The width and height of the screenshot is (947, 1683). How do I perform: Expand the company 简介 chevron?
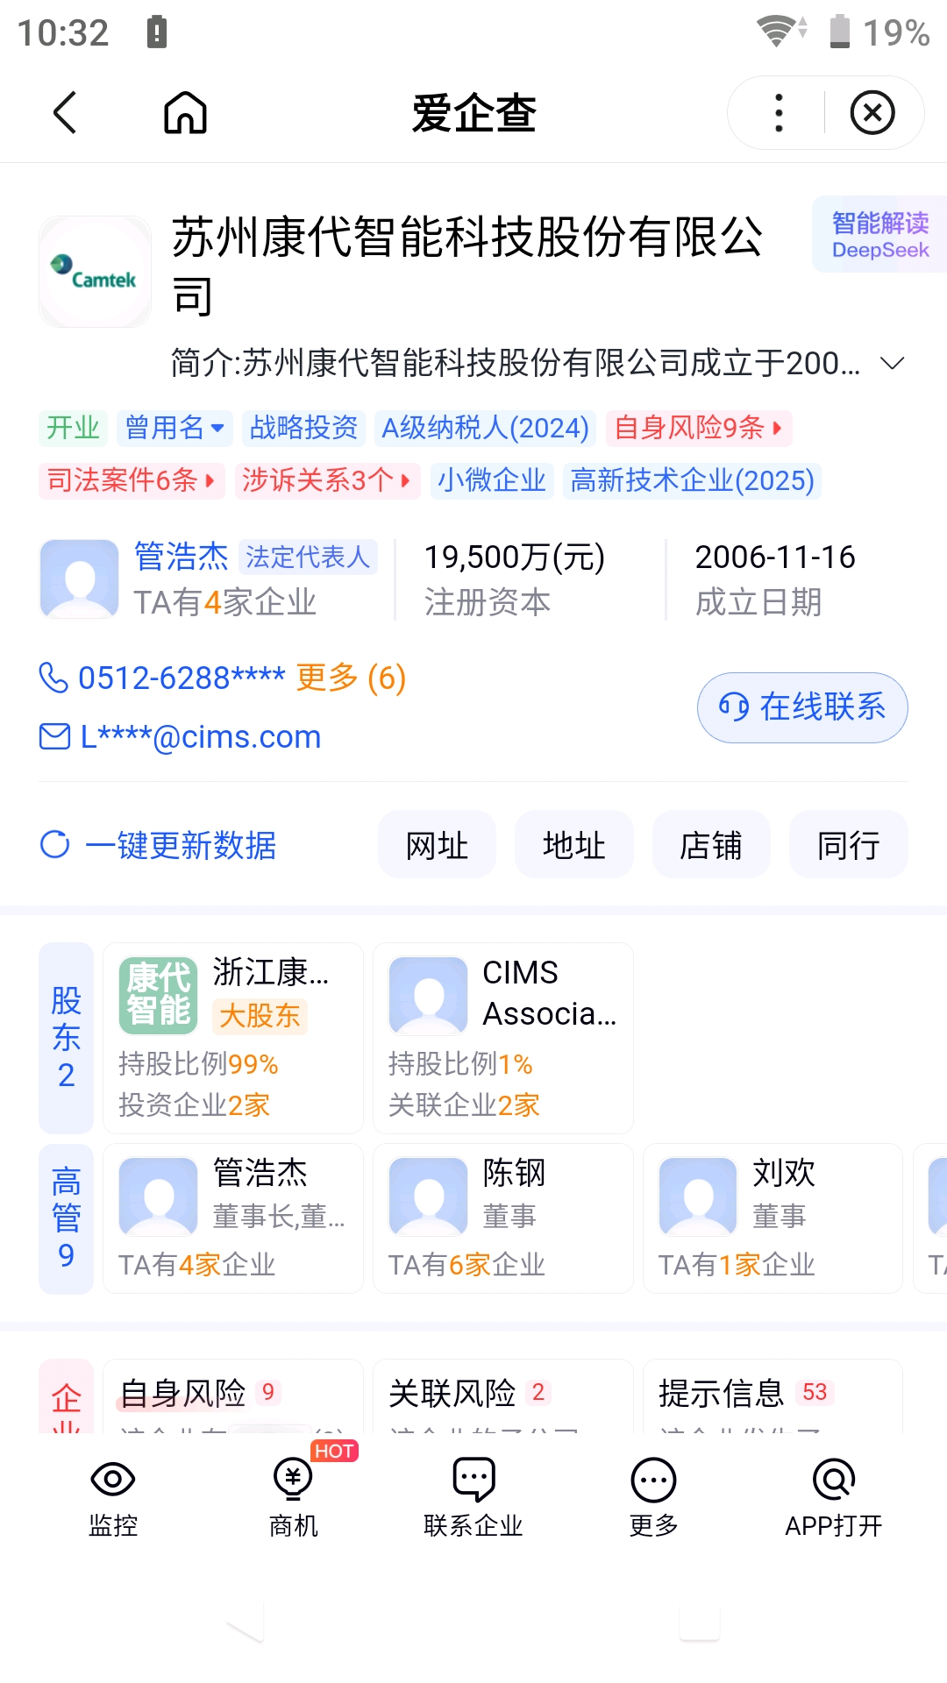pos(892,363)
